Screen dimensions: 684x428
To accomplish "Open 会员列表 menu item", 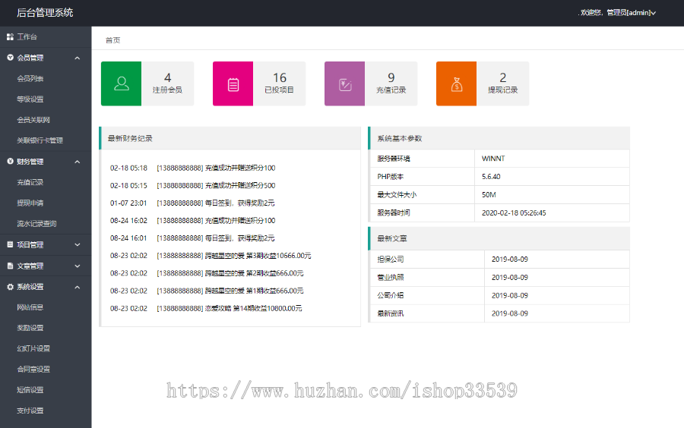I will pos(30,79).
